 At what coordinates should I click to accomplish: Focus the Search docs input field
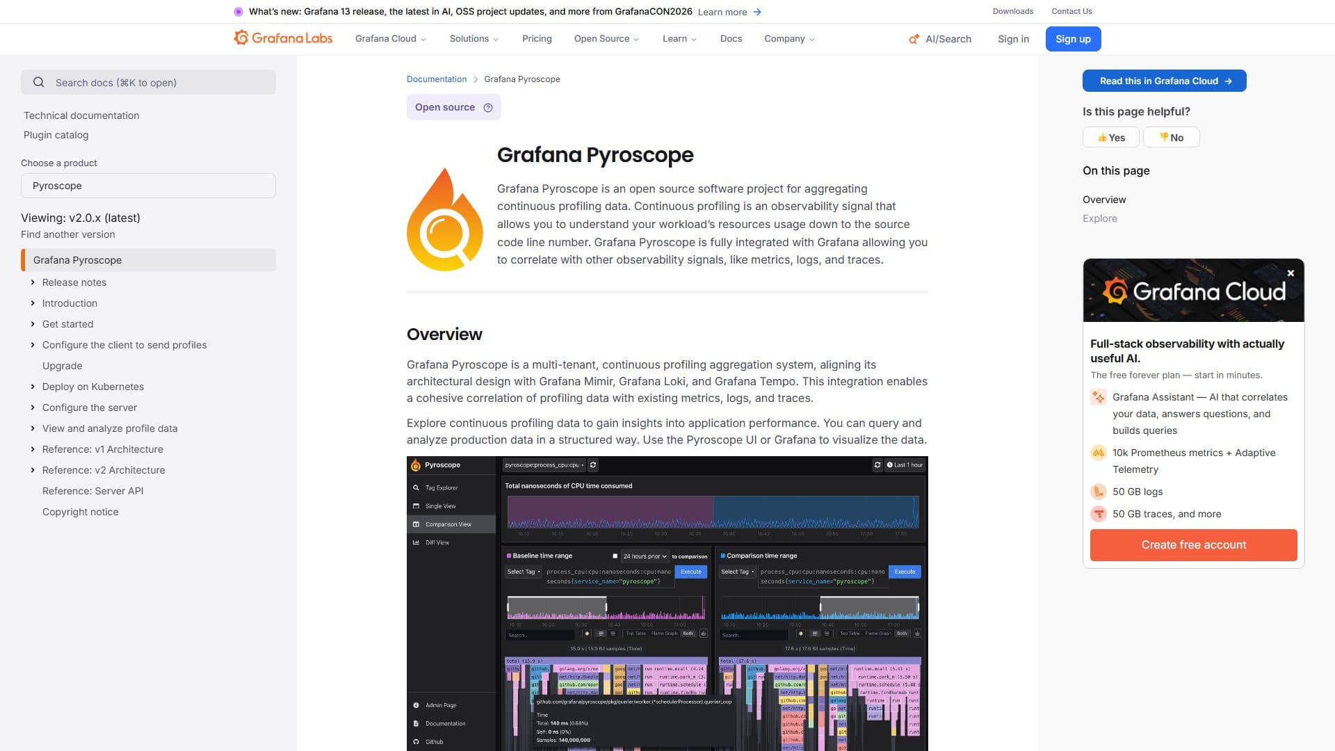click(148, 82)
